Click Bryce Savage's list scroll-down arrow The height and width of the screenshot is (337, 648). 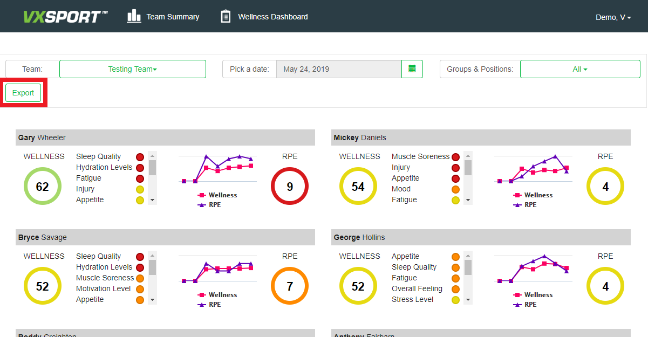click(153, 300)
